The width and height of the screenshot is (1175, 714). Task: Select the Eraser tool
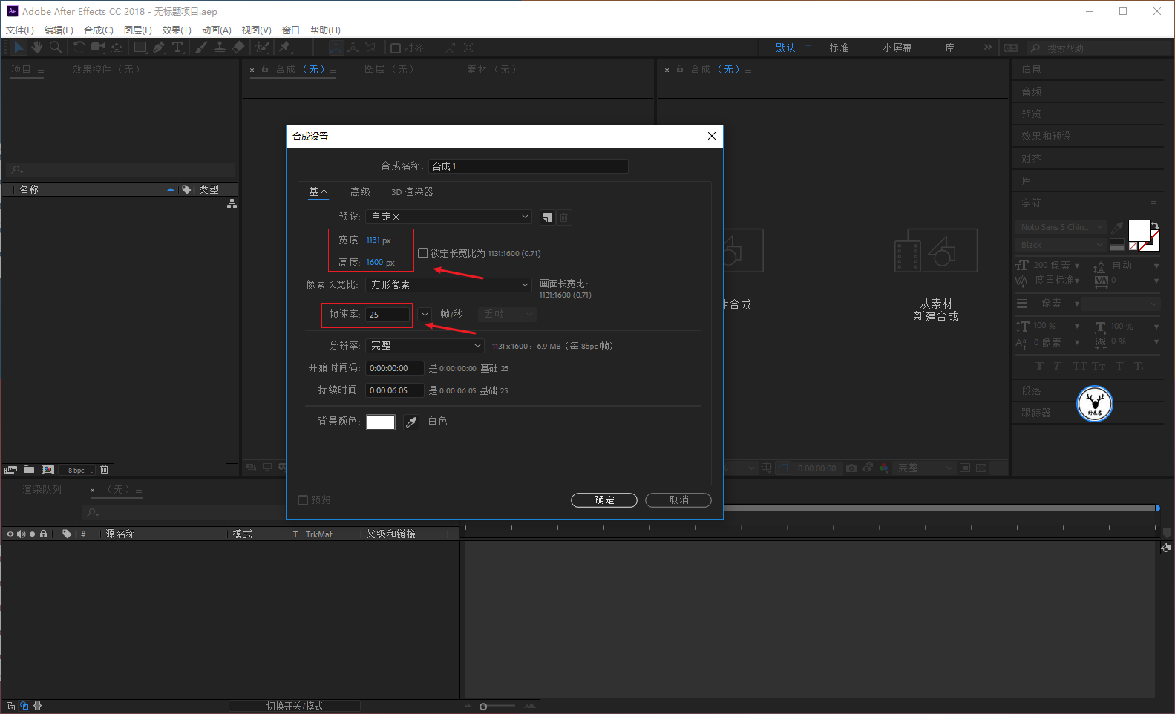pyautogui.click(x=238, y=48)
